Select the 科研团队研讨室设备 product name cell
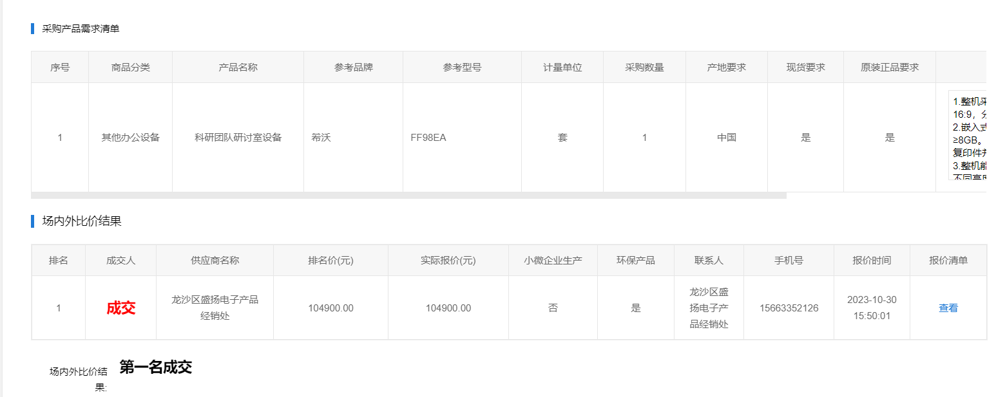The image size is (996, 397). (238, 138)
